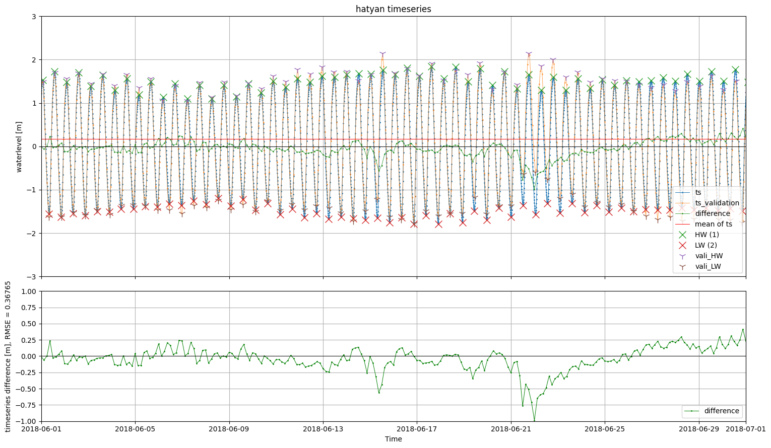Click the 2018-07-01 tick label
This screenshot has height=448, width=771.
[x=746, y=429]
